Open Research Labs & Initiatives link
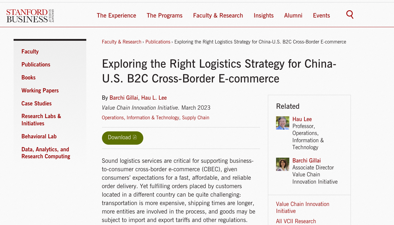This screenshot has height=225, width=394. (x=41, y=120)
